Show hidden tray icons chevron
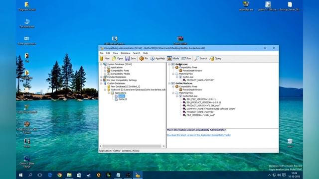 pos(269,175)
